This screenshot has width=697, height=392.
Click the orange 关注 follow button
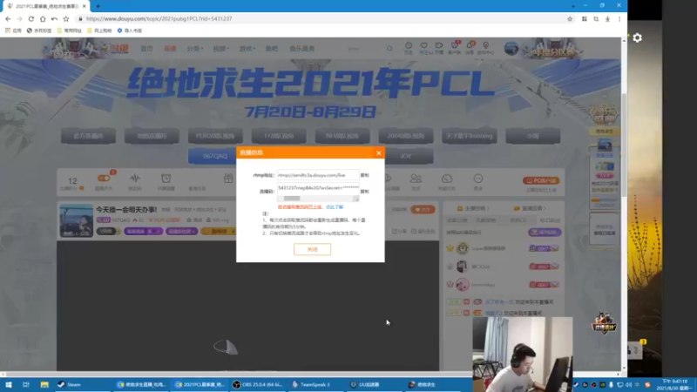(x=423, y=209)
